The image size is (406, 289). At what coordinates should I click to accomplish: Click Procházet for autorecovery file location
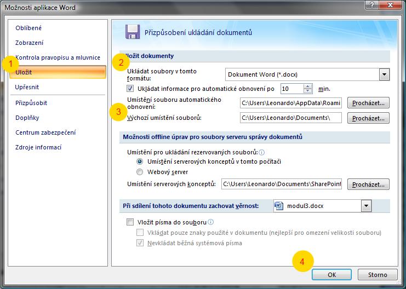click(368, 103)
